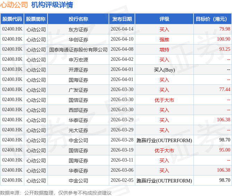Click the 机构评级详情 heading
Screen dimensions: 232x196
coord(52,5)
